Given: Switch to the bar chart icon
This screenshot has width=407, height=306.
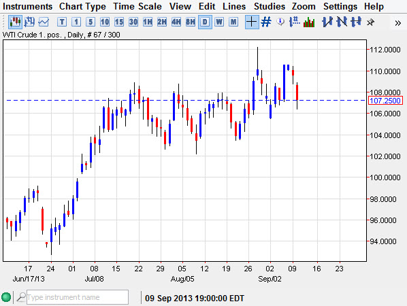Looking at the screenshot, I should (29, 22).
